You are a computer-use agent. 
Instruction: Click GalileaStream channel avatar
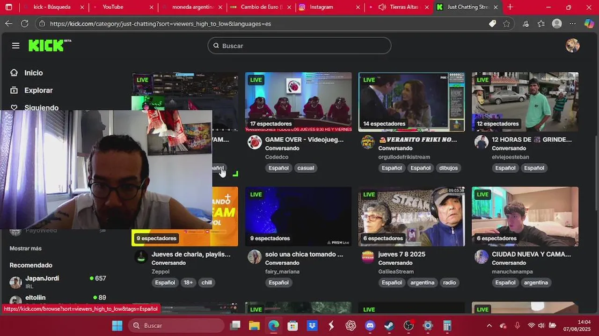coord(368,257)
